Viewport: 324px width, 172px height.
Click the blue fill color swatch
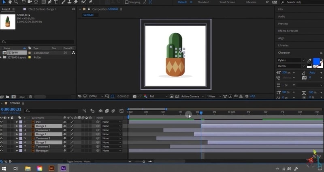click(316, 62)
